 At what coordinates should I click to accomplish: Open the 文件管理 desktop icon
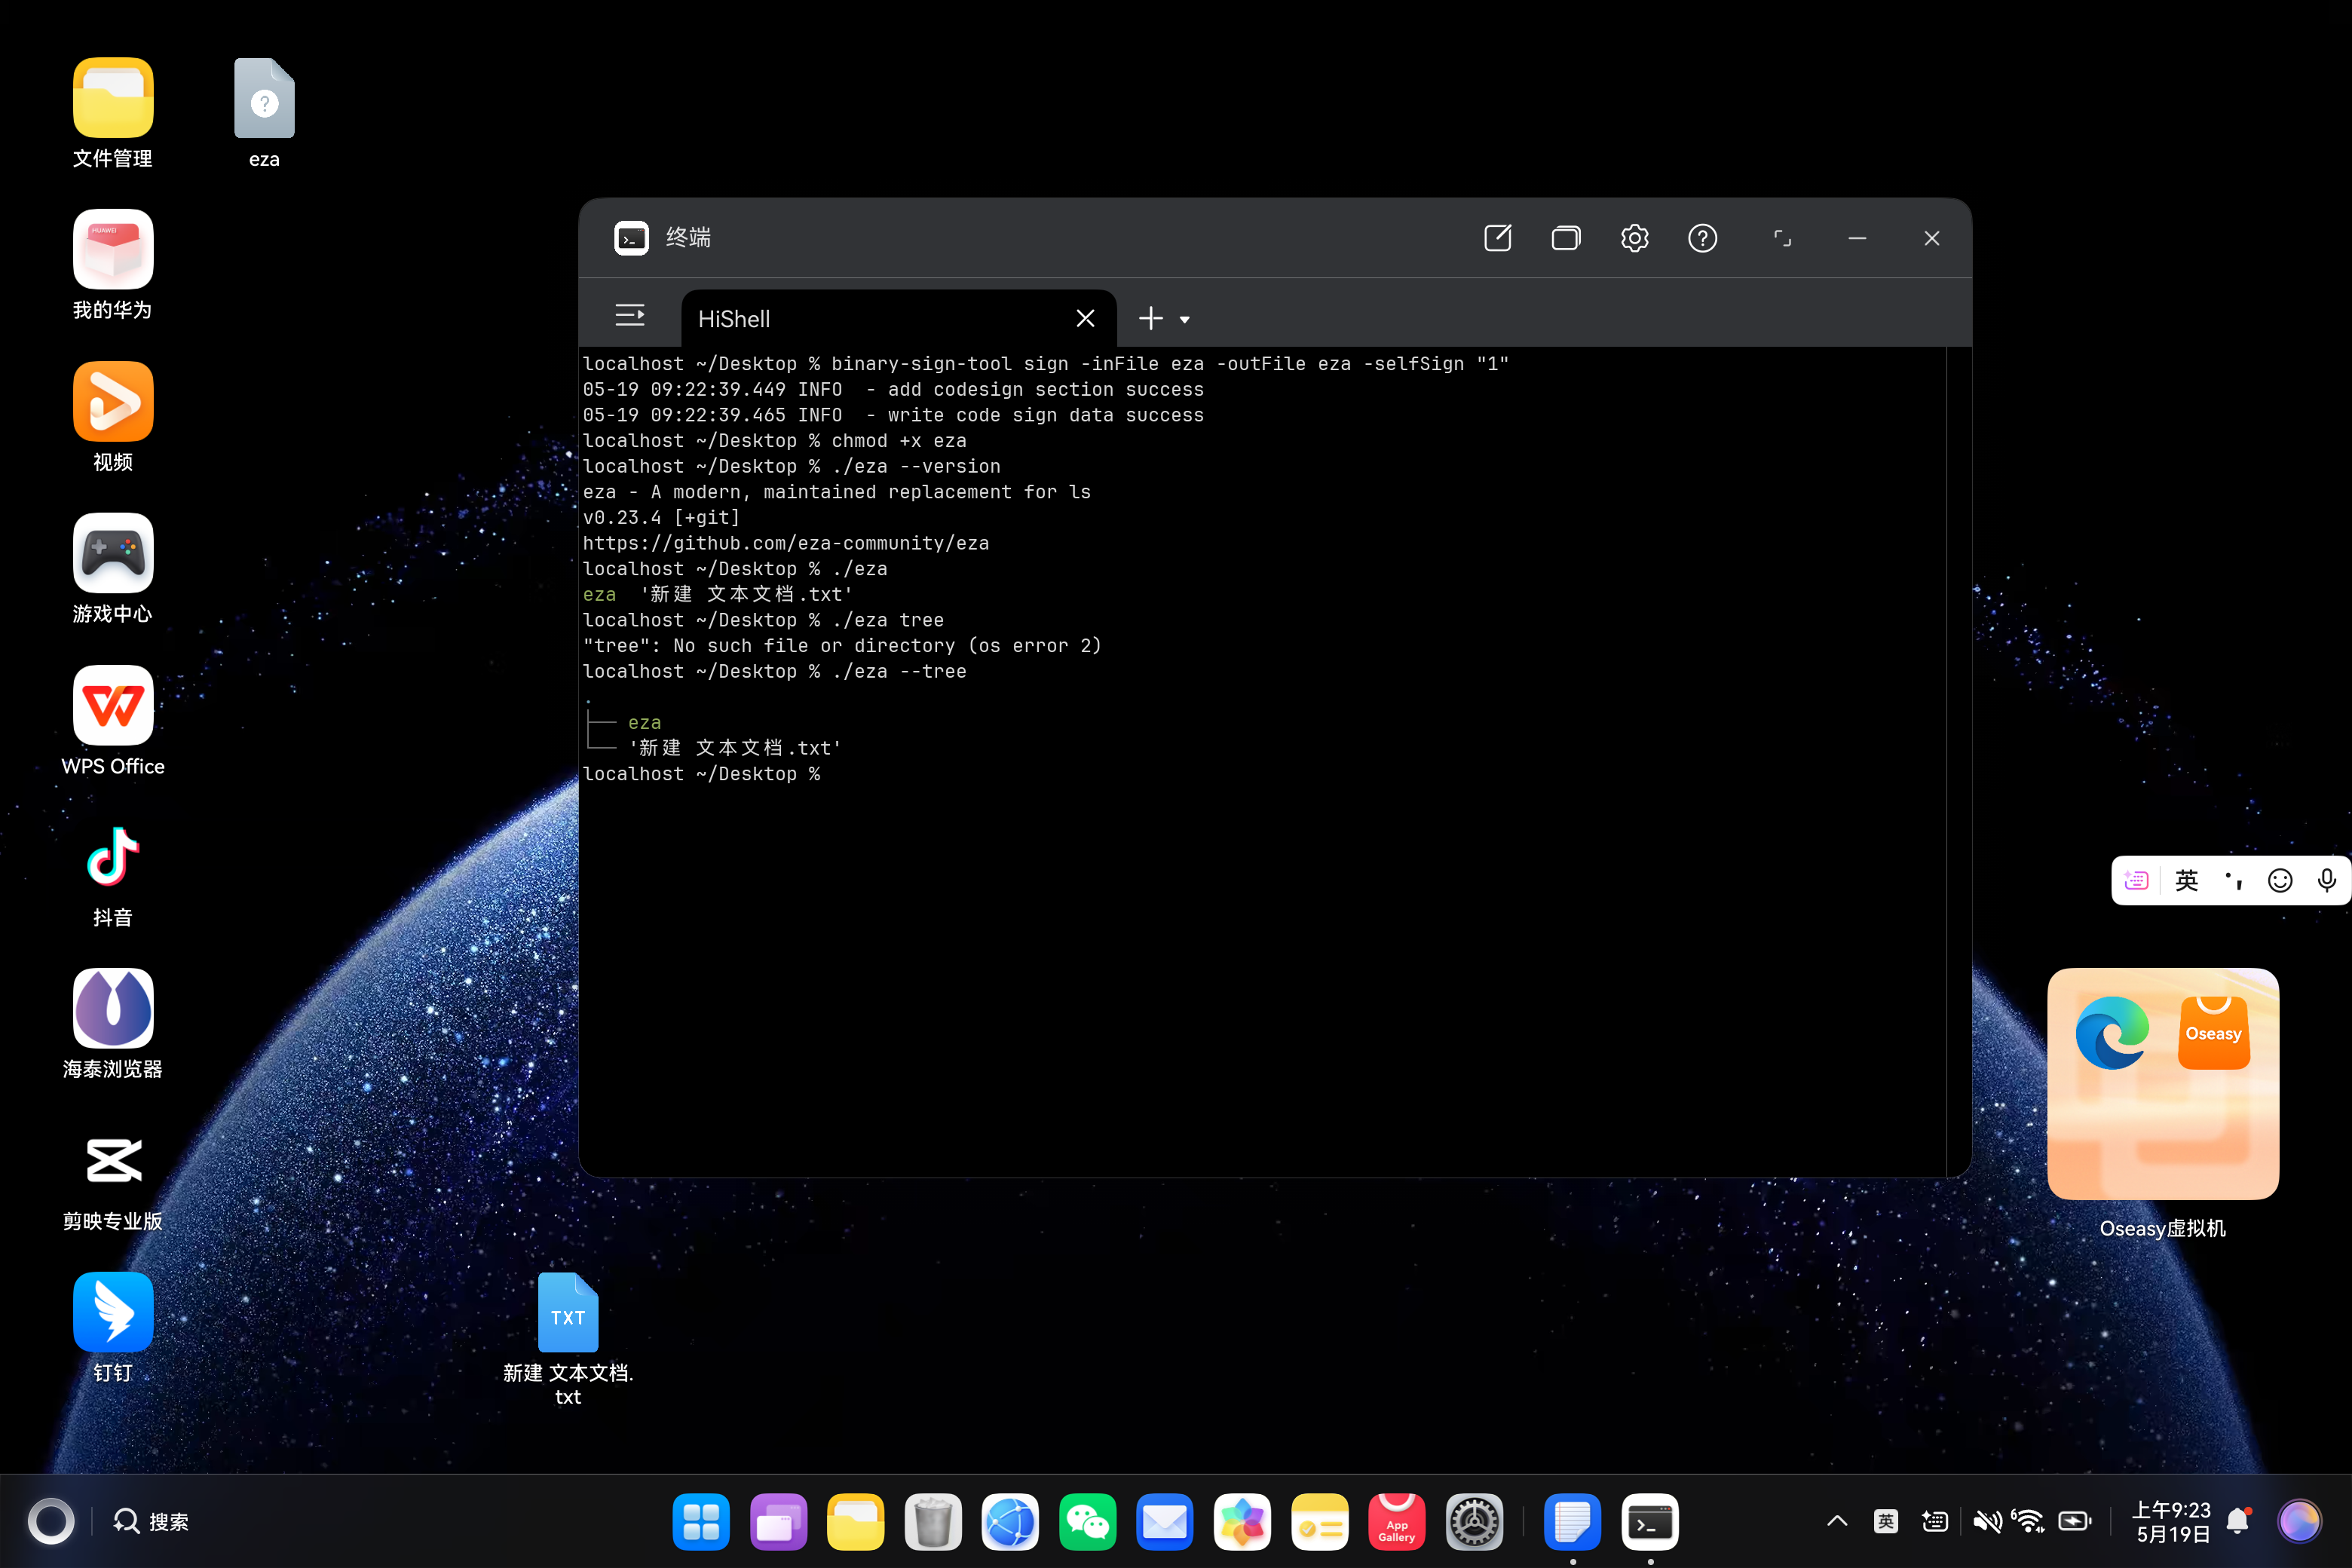coord(113,113)
